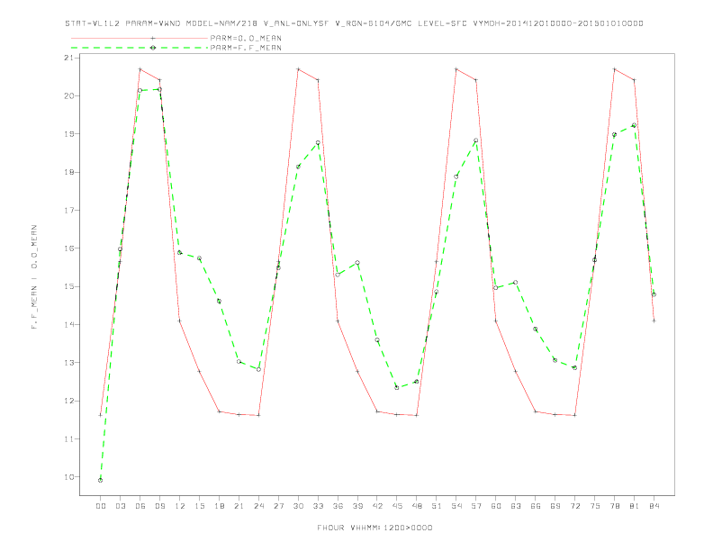Viewport: 713px width, 551px height.
Task: Click V_ANL=ONLYSF in the chart title
Action: pos(296,23)
